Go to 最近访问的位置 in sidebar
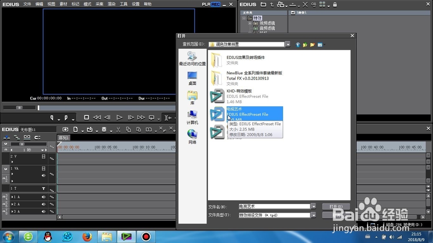This screenshot has width=433, height=243. (192, 58)
